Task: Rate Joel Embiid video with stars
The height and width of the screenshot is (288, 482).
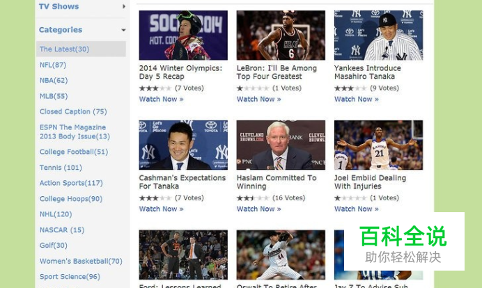Action: (x=350, y=198)
